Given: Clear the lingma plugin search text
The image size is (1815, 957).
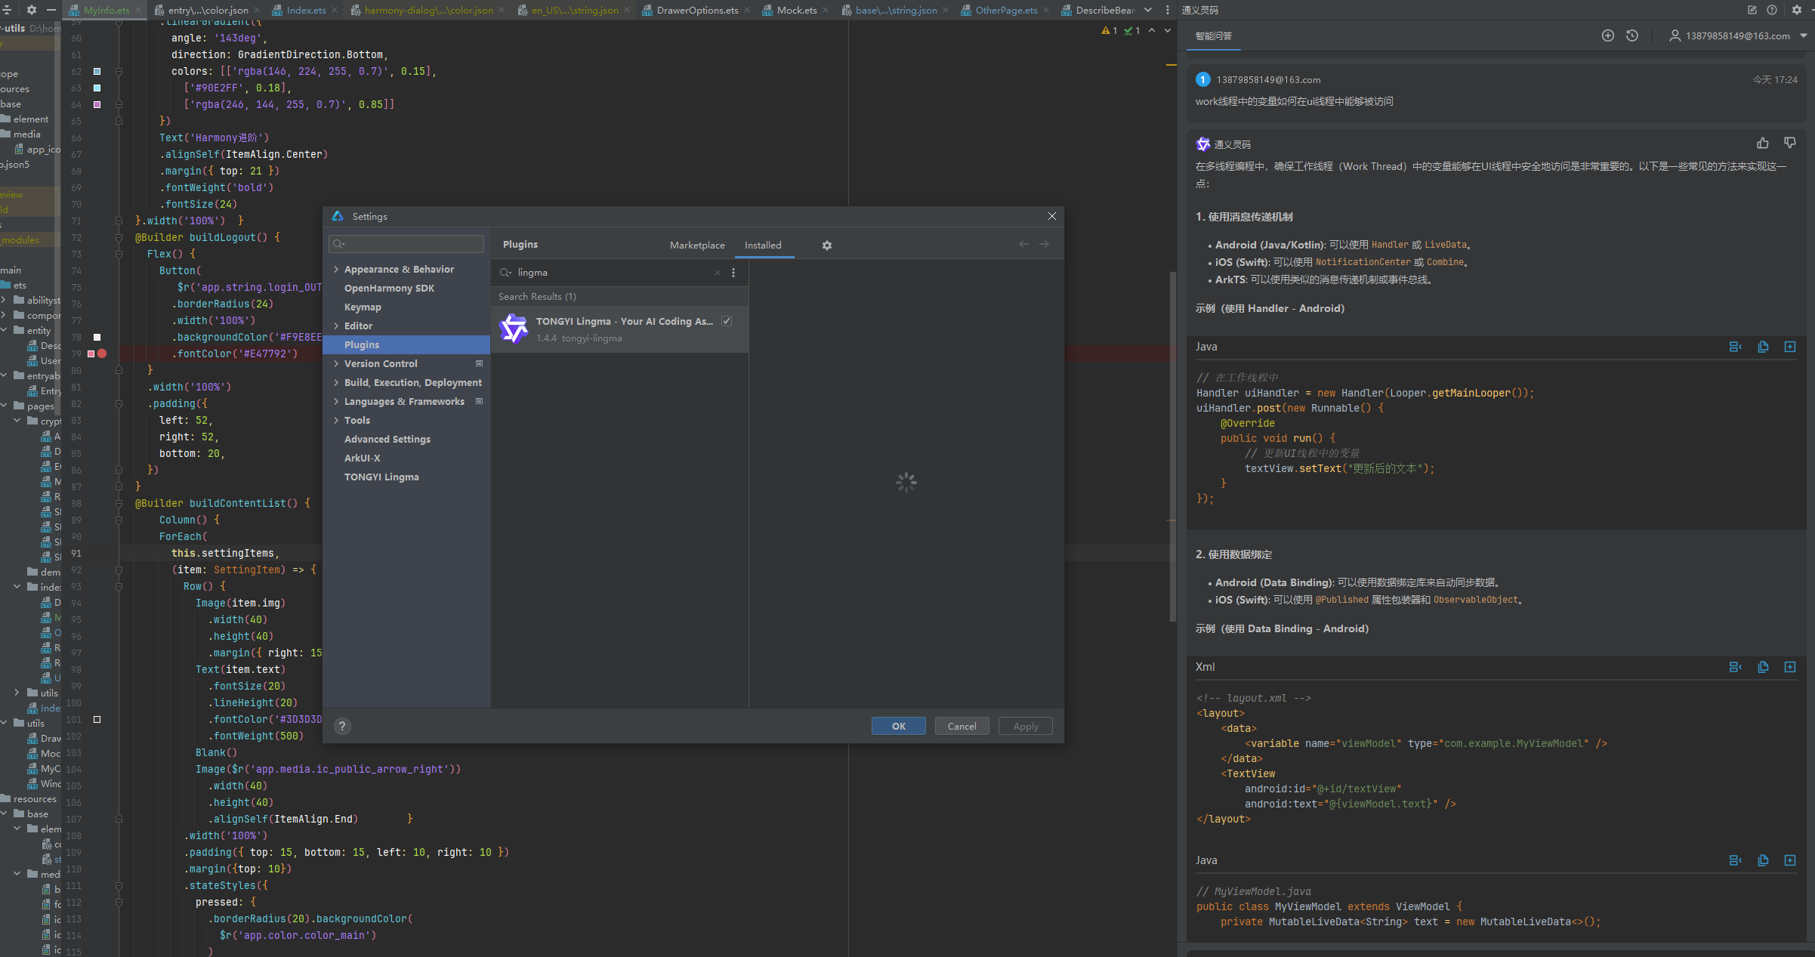Looking at the screenshot, I should coord(718,273).
